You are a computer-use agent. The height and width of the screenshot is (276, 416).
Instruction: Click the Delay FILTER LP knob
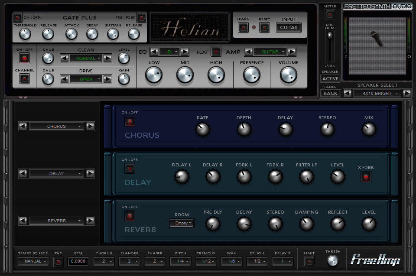pos(306,177)
